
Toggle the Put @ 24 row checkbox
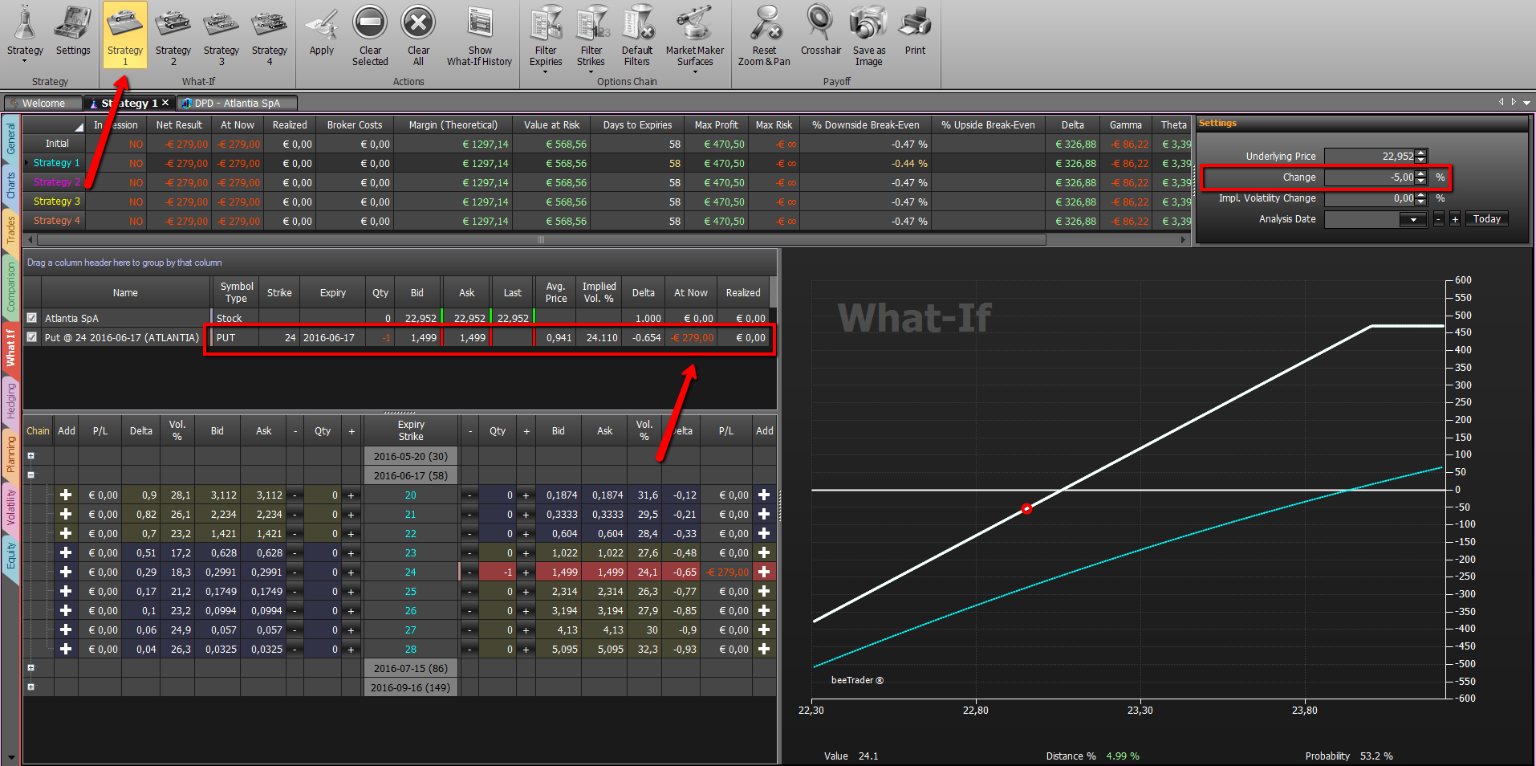[31, 337]
